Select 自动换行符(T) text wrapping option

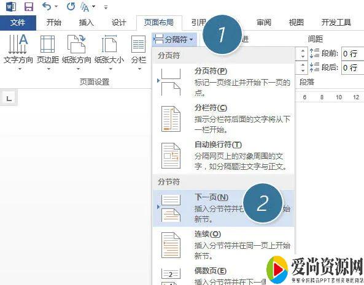pyautogui.click(x=223, y=156)
